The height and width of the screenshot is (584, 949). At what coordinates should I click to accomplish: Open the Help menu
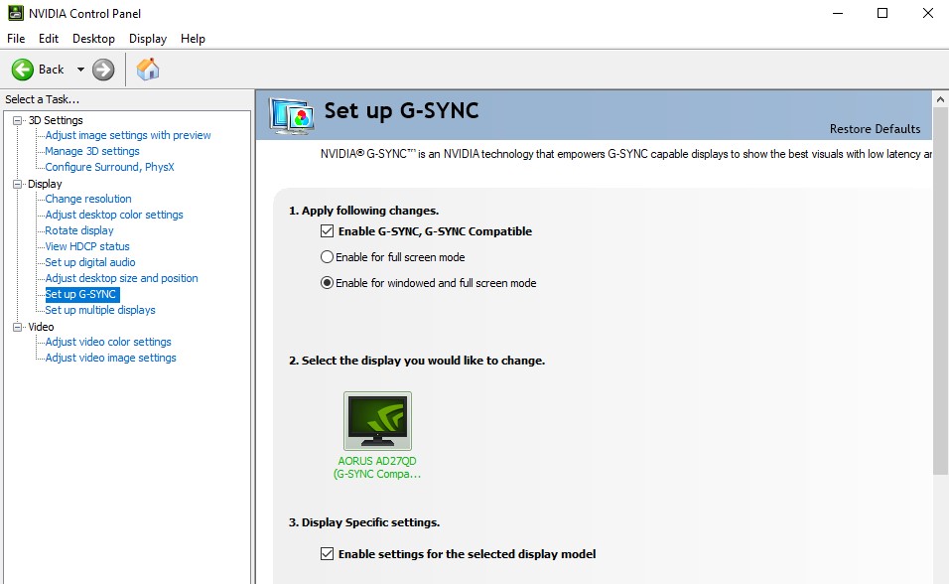193,39
